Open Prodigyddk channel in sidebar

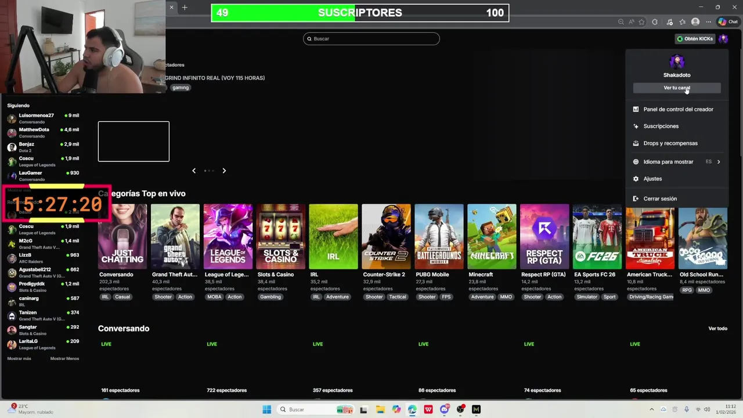[44, 286]
